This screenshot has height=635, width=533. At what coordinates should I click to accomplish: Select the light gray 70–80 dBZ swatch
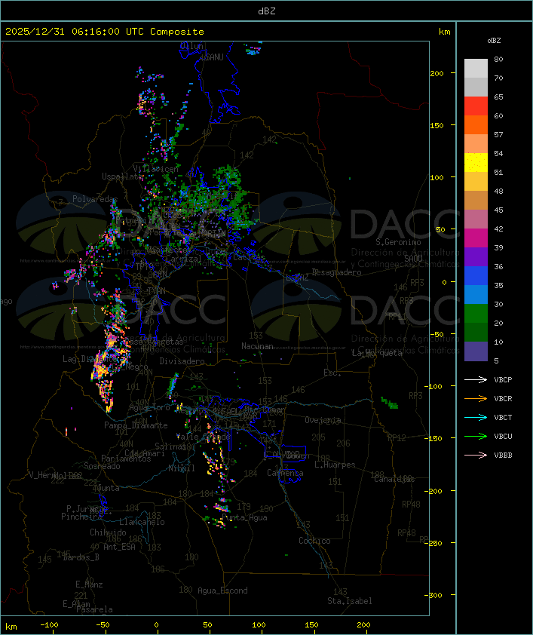[x=476, y=69]
